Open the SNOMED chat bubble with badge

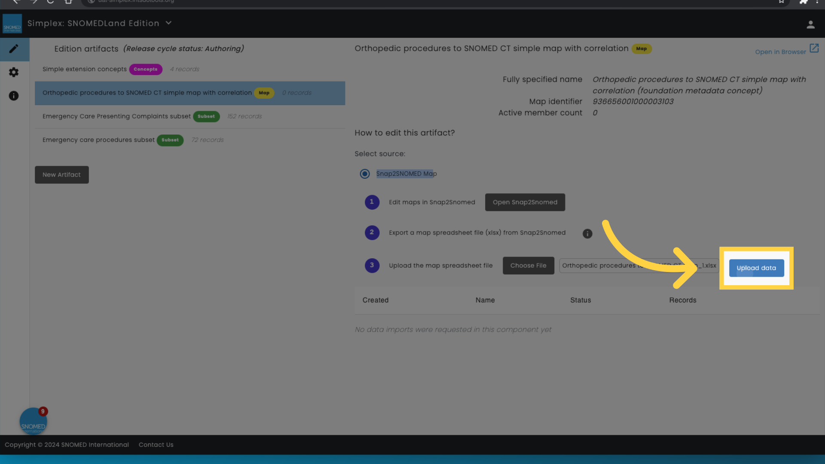33,421
